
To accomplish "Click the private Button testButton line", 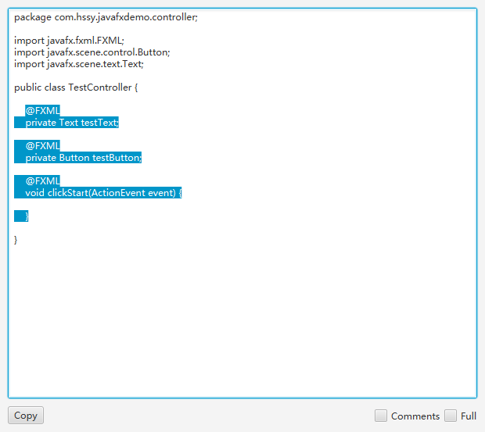I will coord(84,158).
